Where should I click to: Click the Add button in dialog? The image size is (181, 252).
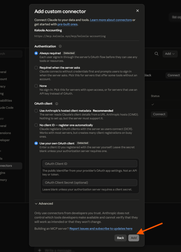(134, 238)
